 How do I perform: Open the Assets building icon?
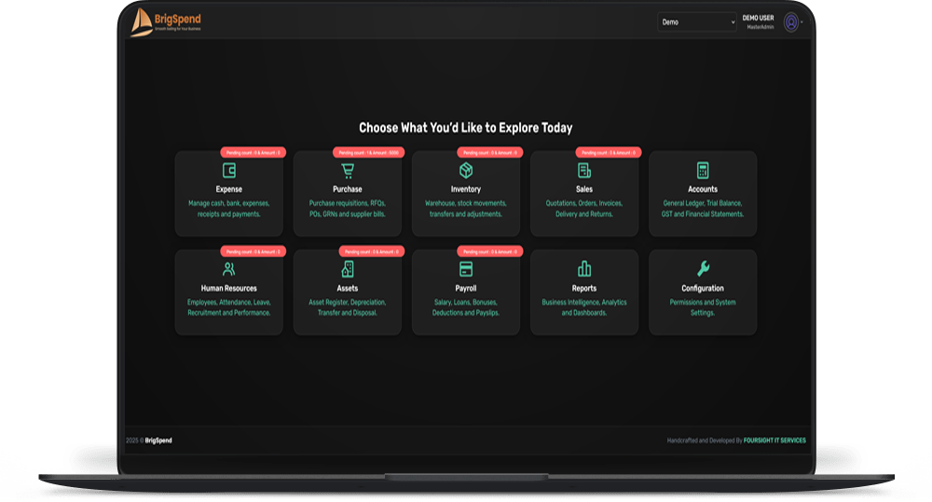pyautogui.click(x=347, y=269)
